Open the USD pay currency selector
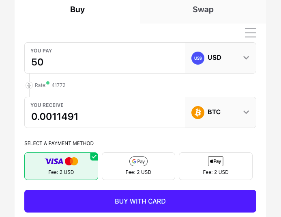Screen dimensions: 281x217 220,58
